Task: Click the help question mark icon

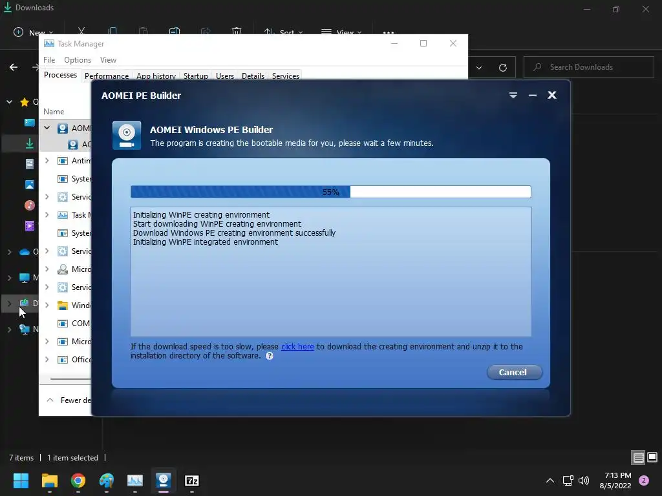Action: click(270, 356)
